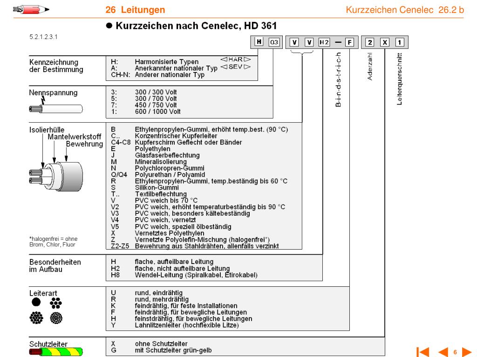Viewport: 477px width, 357px height.
Task: Click 'Polyurethan / Polyamid' entry
Action: (x=170, y=175)
